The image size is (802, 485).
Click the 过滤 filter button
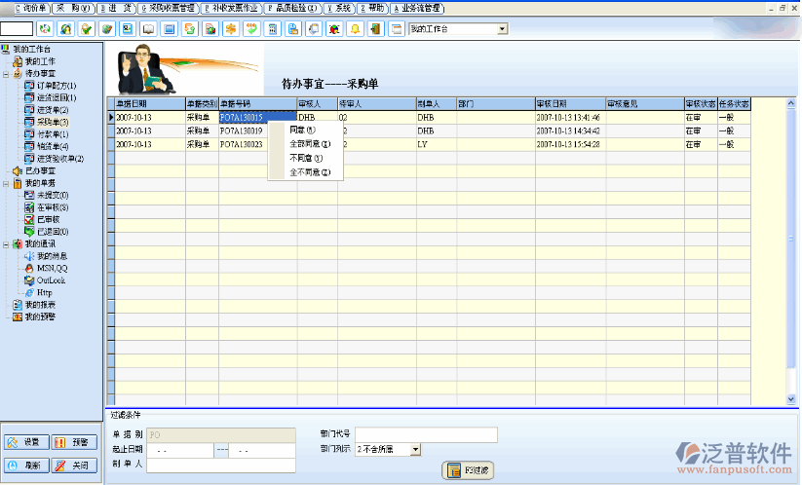[467, 471]
